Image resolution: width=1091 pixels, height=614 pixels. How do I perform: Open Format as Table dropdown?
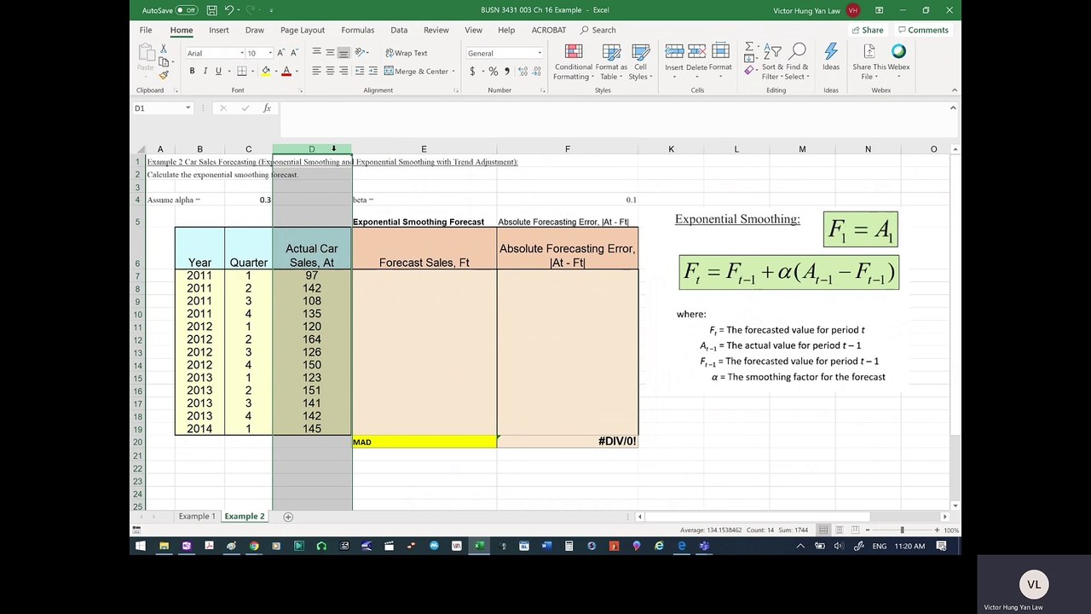tap(611, 62)
